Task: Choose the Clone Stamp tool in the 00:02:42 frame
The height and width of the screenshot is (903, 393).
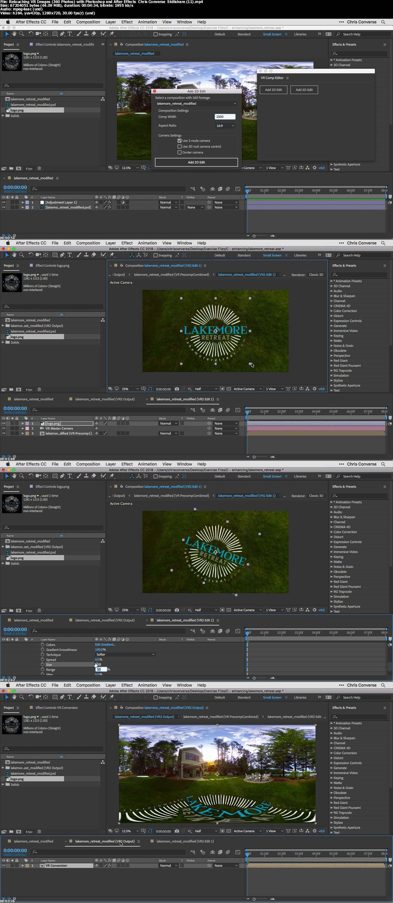Action: coord(86,476)
